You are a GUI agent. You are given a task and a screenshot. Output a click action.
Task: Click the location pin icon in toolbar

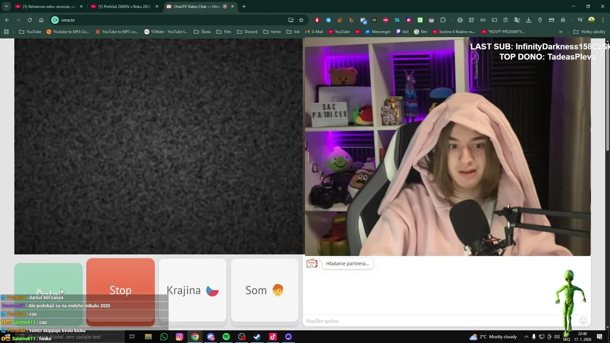(540, 20)
